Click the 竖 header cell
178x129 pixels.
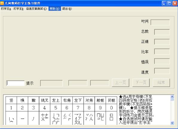(11, 101)
